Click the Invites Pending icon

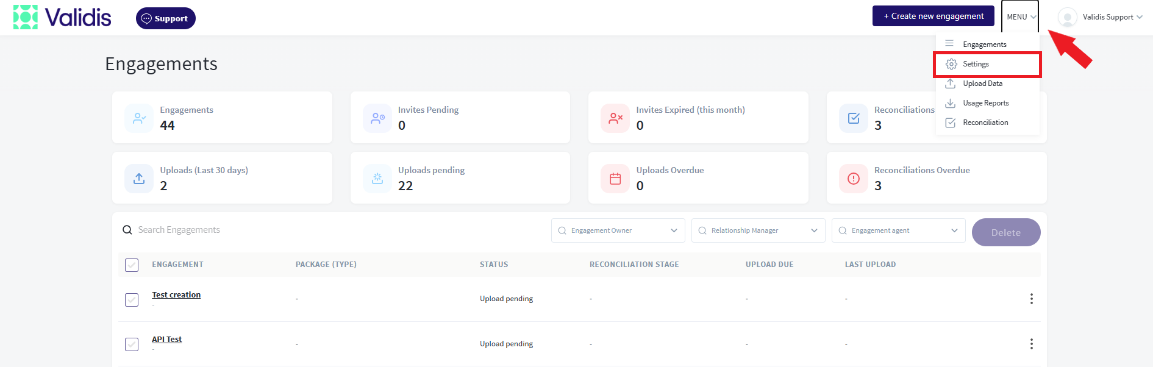point(377,118)
